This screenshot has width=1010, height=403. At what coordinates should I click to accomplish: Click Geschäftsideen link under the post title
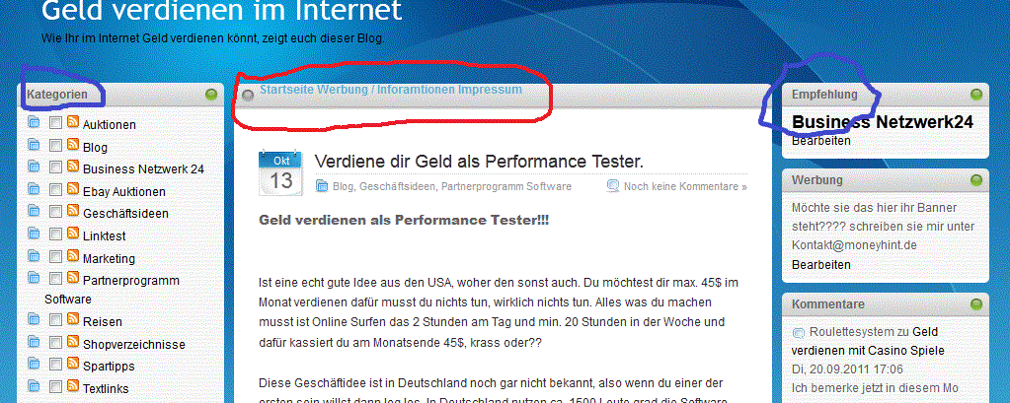click(x=399, y=186)
